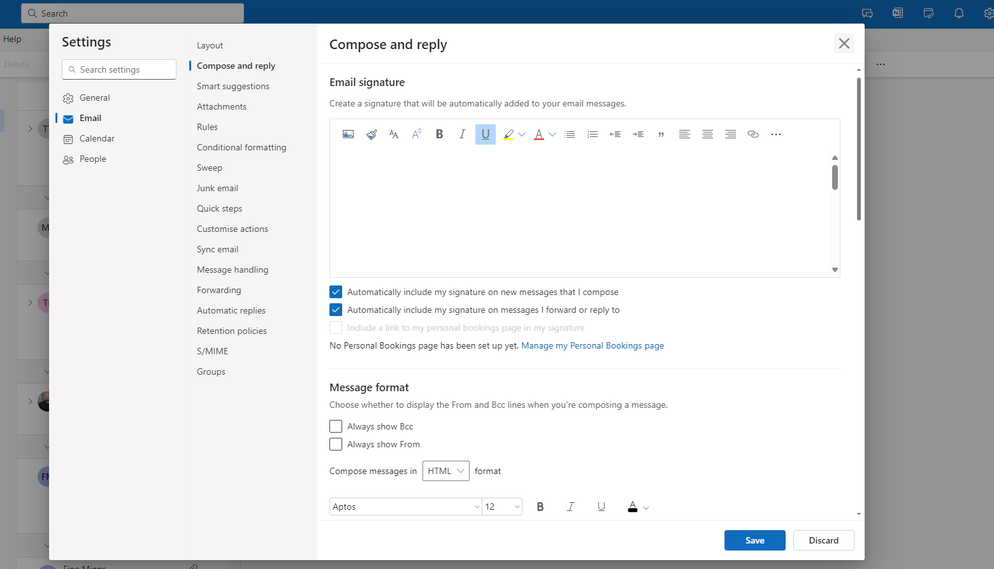Open font size 12 dropdown
Screen dimensions: 994x569
502,507
